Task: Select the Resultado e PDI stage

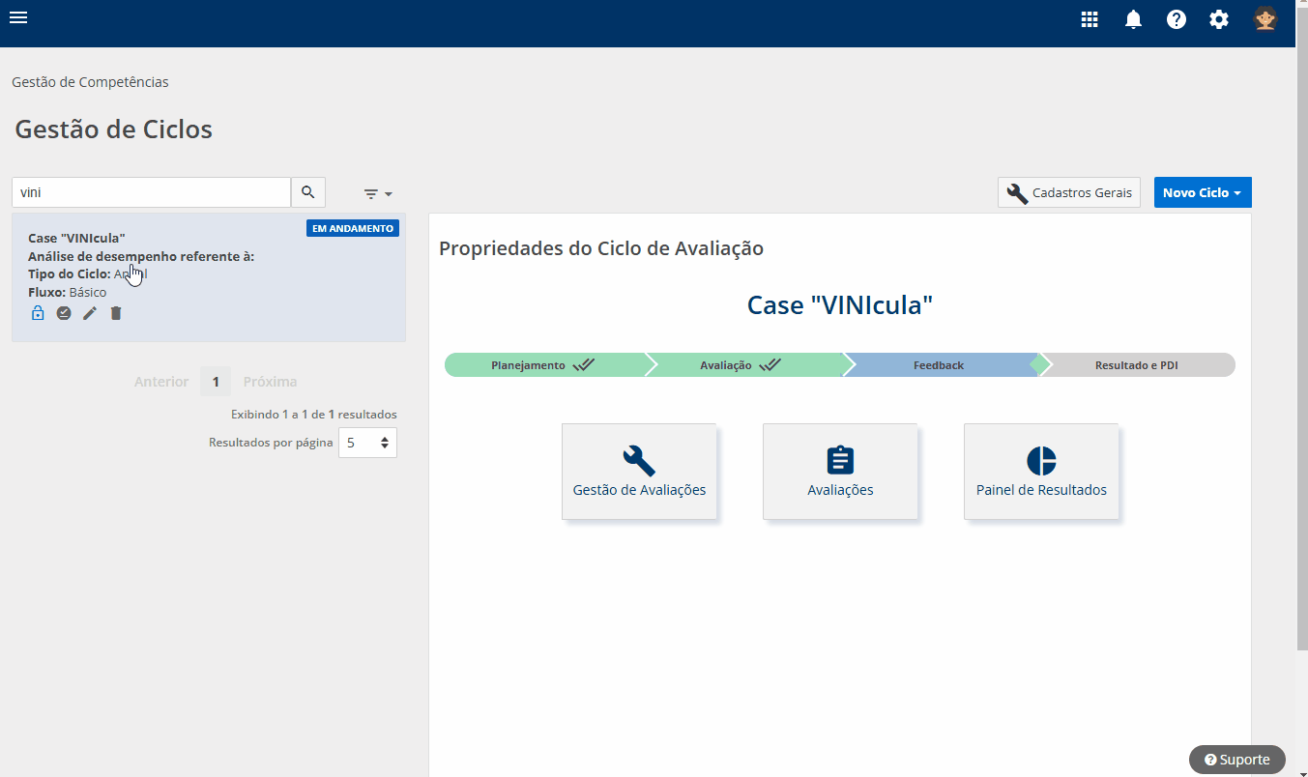Action: (x=1136, y=365)
